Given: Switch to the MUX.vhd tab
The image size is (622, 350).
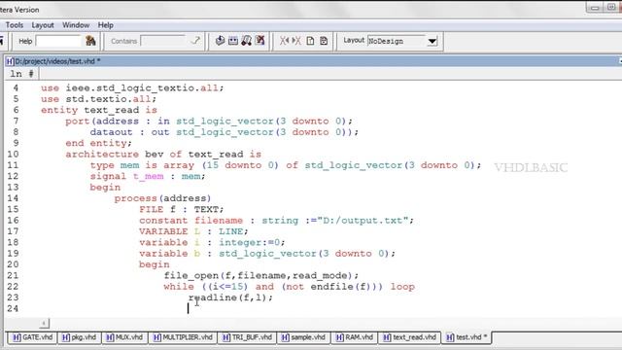Looking at the screenshot, I should 124,337.
